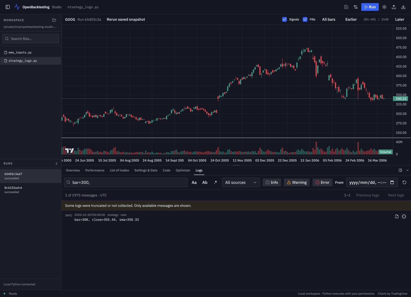Image resolution: width=411 pixels, height=297 pixels.
Task: Toggle the sidebar panel icon
Action: (x=8, y=7)
